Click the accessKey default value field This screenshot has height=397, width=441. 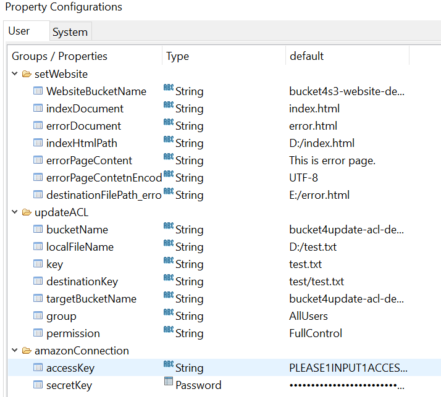coord(348,368)
